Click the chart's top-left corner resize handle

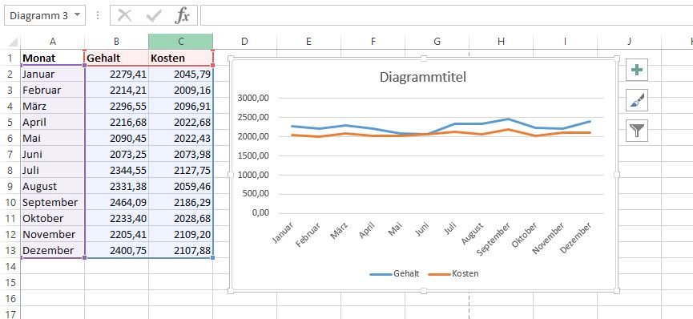[230, 59]
